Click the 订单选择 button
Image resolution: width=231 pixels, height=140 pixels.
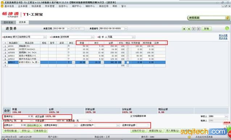click(40, 131)
